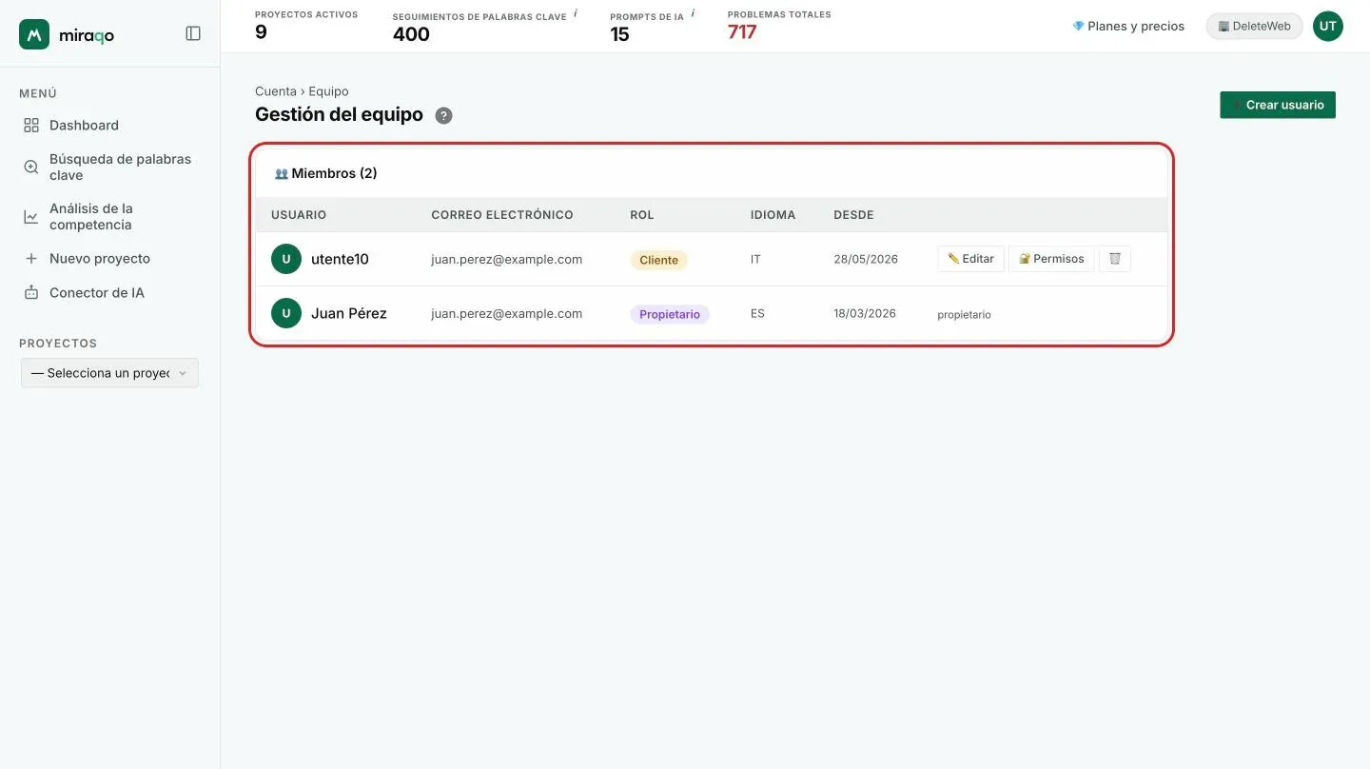Image resolution: width=1370 pixels, height=769 pixels.
Task: Click the miraqo logo icon
Action: click(34, 34)
